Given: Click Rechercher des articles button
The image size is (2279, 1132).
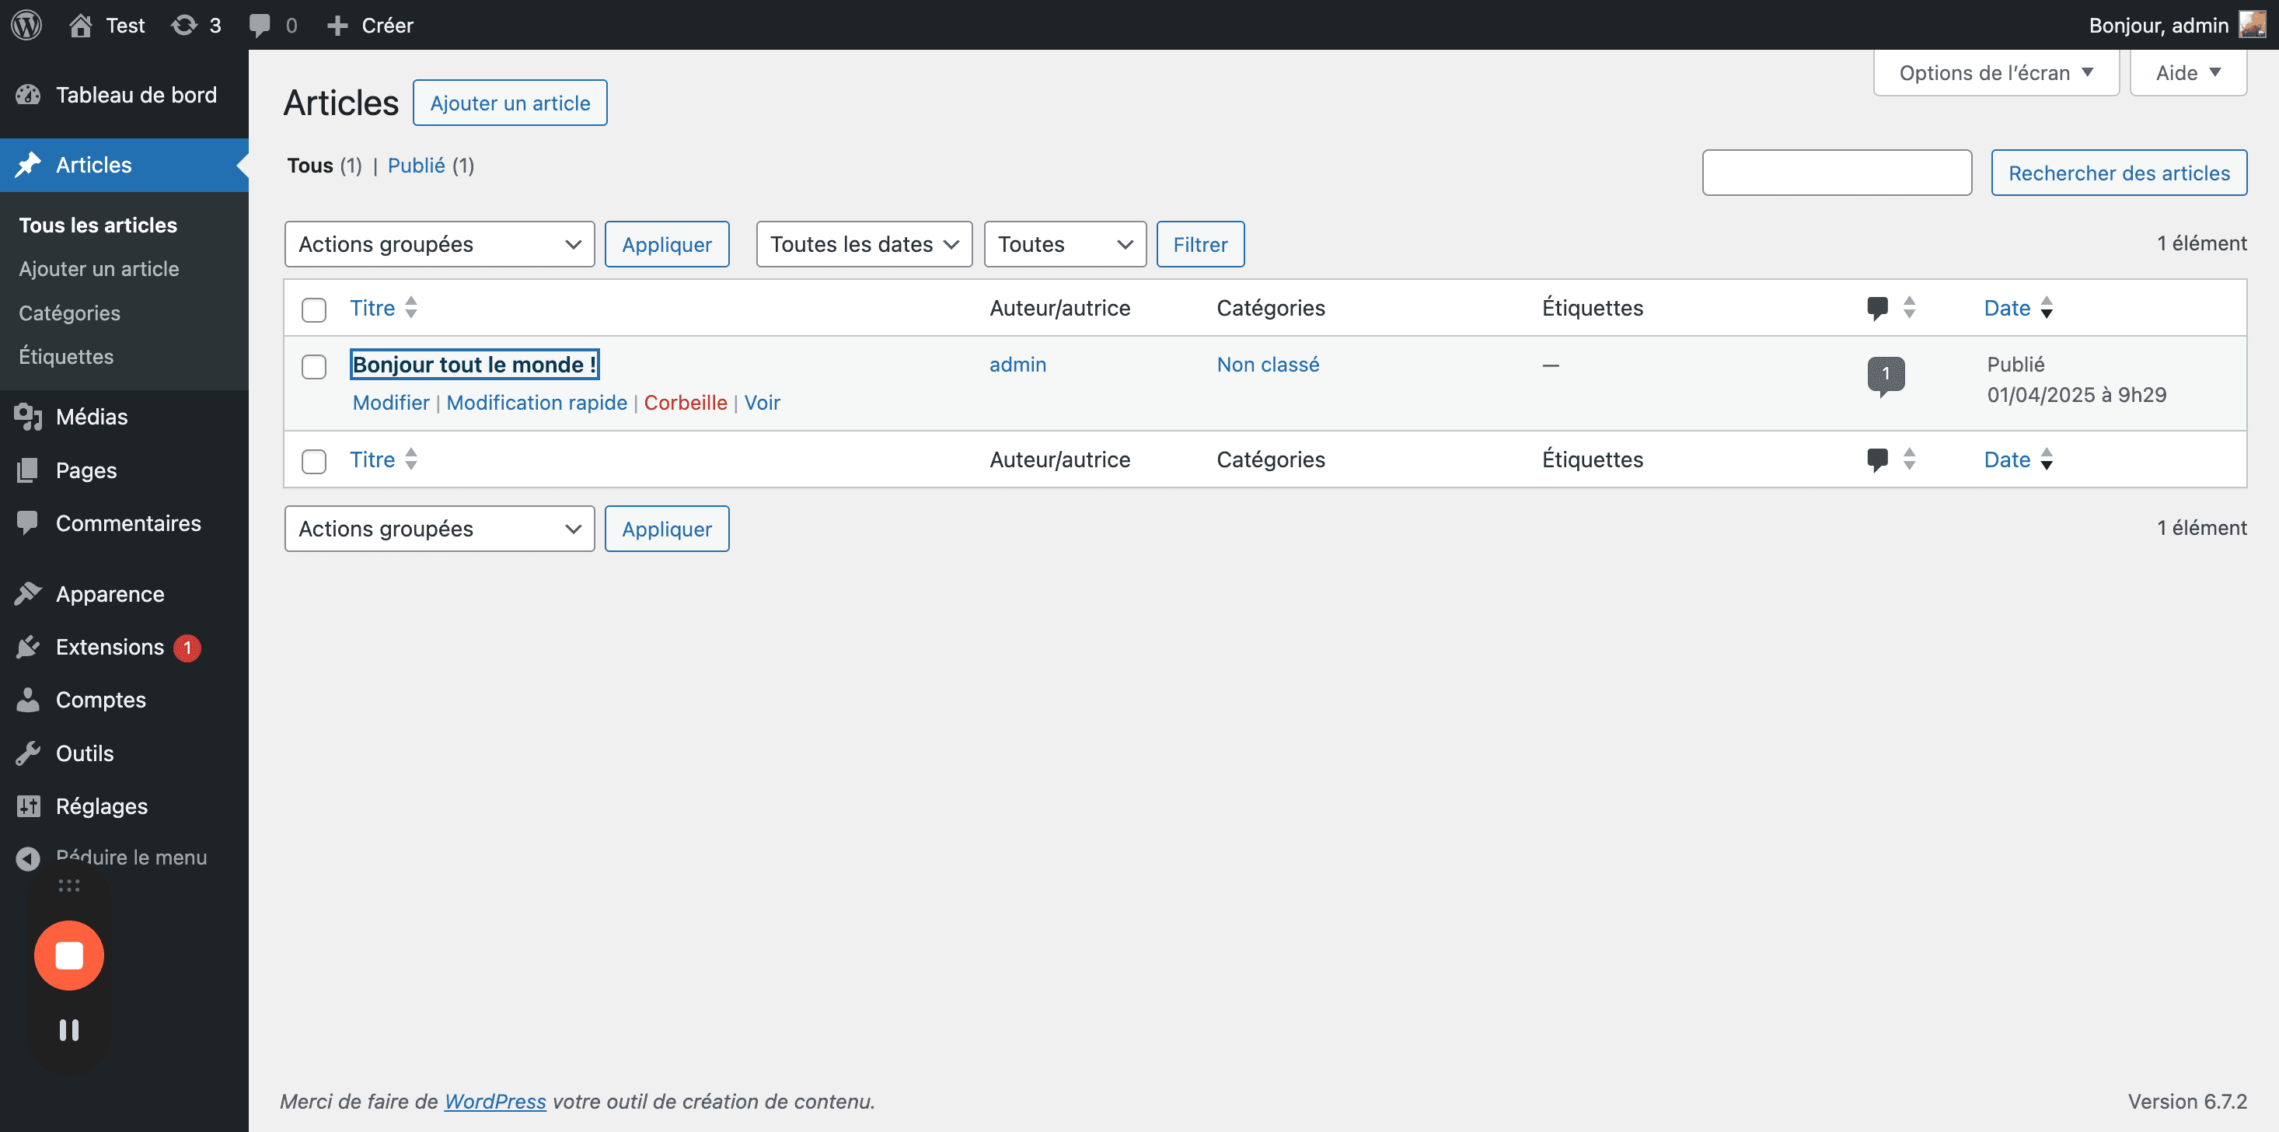Looking at the screenshot, I should [2120, 173].
